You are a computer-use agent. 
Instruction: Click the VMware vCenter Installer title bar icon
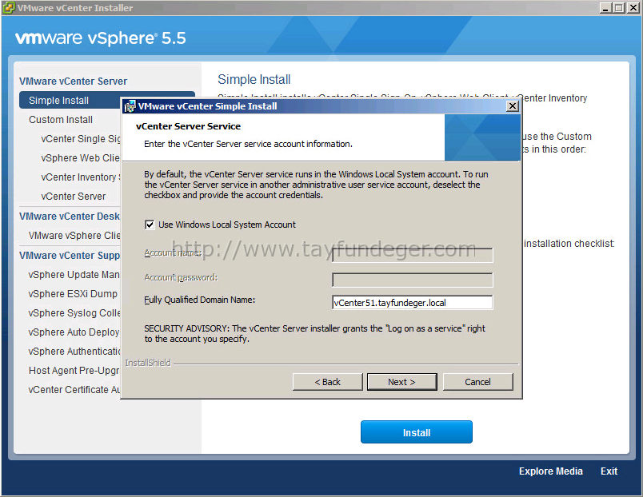pos(9,8)
